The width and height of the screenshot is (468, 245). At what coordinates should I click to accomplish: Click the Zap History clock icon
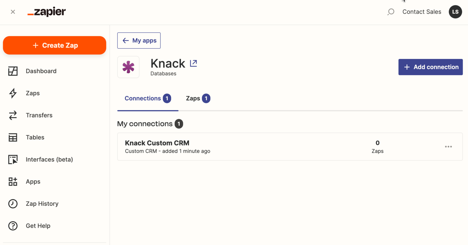[x=13, y=204]
